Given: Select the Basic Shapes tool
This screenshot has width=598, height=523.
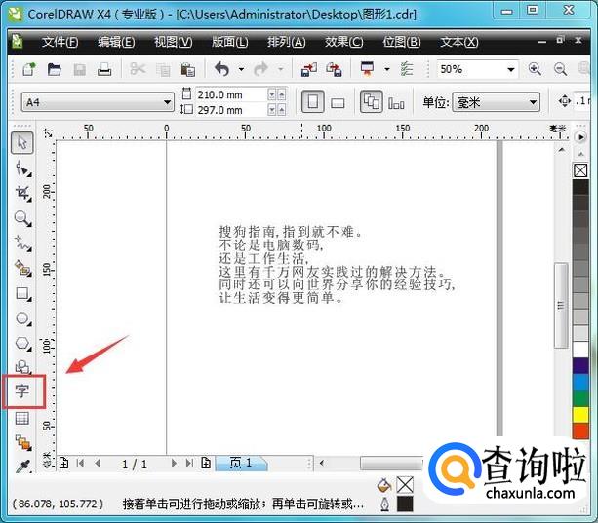Looking at the screenshot, I should point(22,366).
